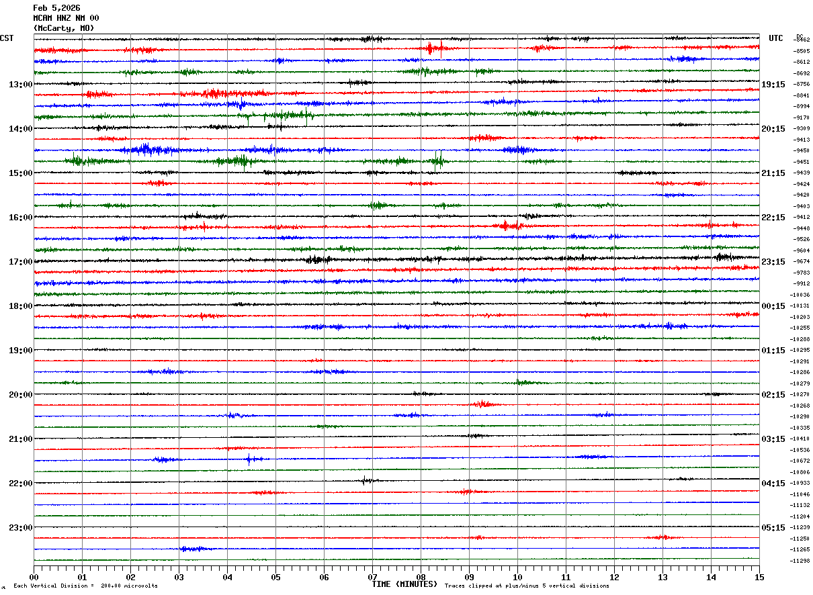813x595 pixels.
Task: Click the '19:15' UTC time label
Action: click(773, 85)
